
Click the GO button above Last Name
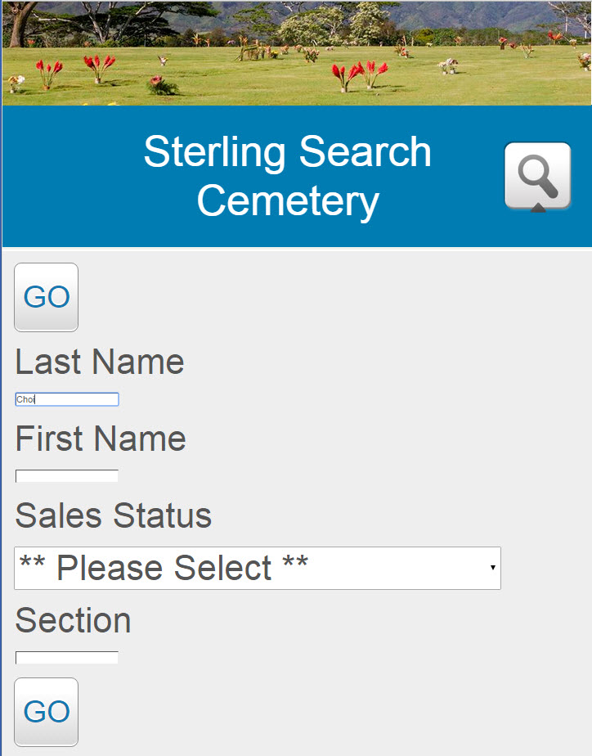pyautogui.click(x=47, y=297)
